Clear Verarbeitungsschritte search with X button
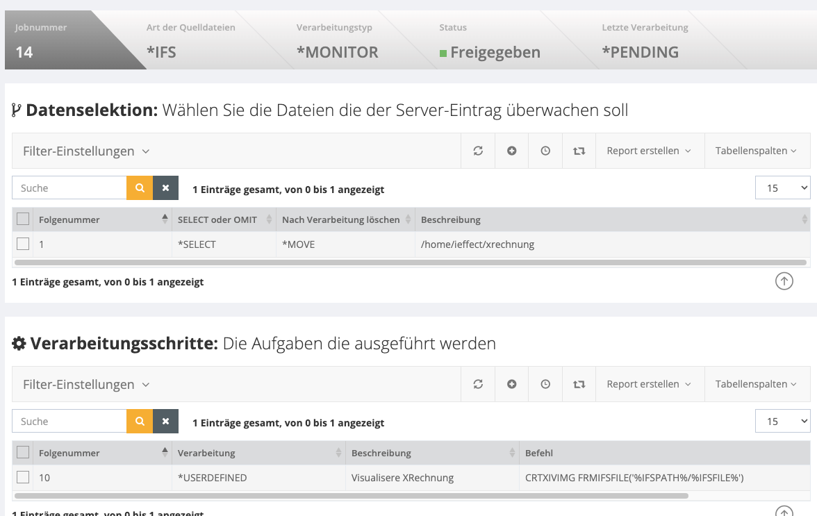 tap(165, 422)
